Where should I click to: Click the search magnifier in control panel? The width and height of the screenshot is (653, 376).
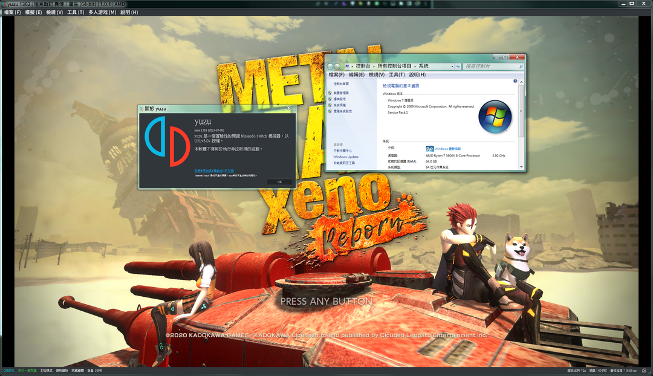pyautogui.click(x=521, y=66)
